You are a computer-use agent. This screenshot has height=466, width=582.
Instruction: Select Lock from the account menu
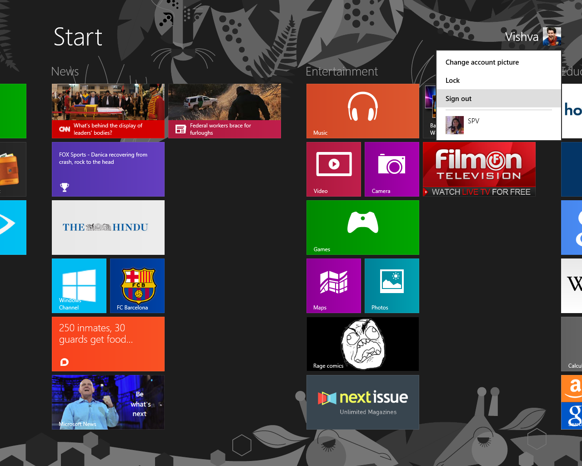452,80
